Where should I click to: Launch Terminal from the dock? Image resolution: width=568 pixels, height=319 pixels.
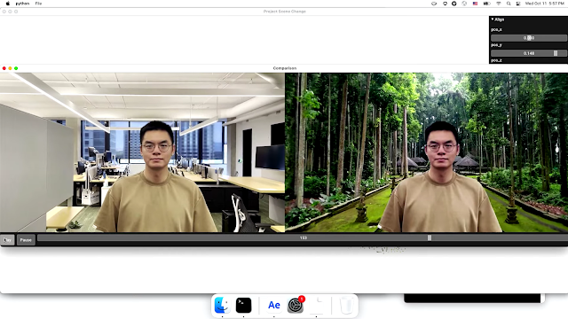click(243, 305)
